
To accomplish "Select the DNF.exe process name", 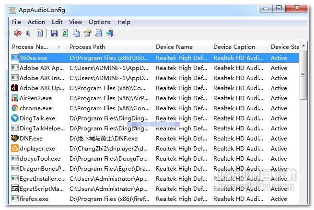I will [x=31, y=139].
